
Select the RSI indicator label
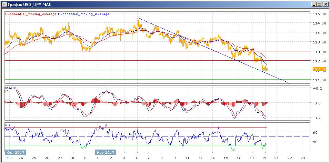(x=8, y=125)
